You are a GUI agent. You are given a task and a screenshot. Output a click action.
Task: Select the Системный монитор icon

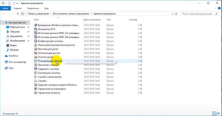36,73
